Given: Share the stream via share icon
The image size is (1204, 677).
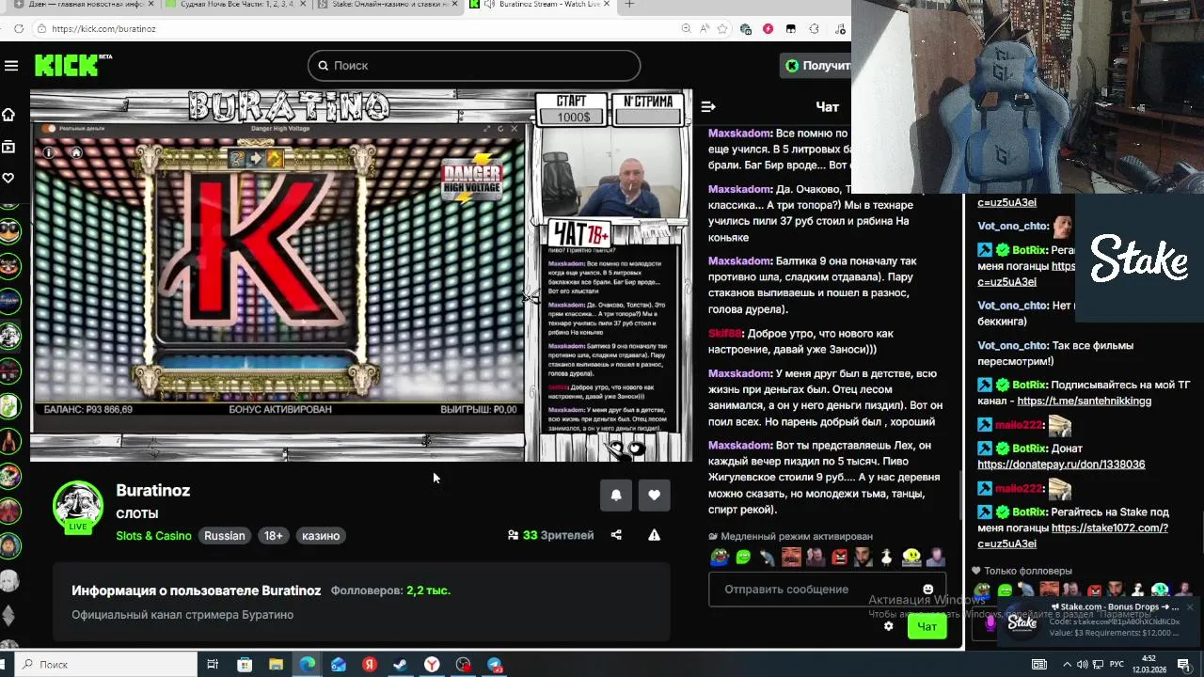Looking at the screenshot, I should tap(616, 535).
